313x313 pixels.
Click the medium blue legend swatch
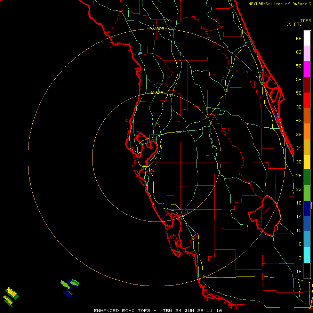coord(307,224)
